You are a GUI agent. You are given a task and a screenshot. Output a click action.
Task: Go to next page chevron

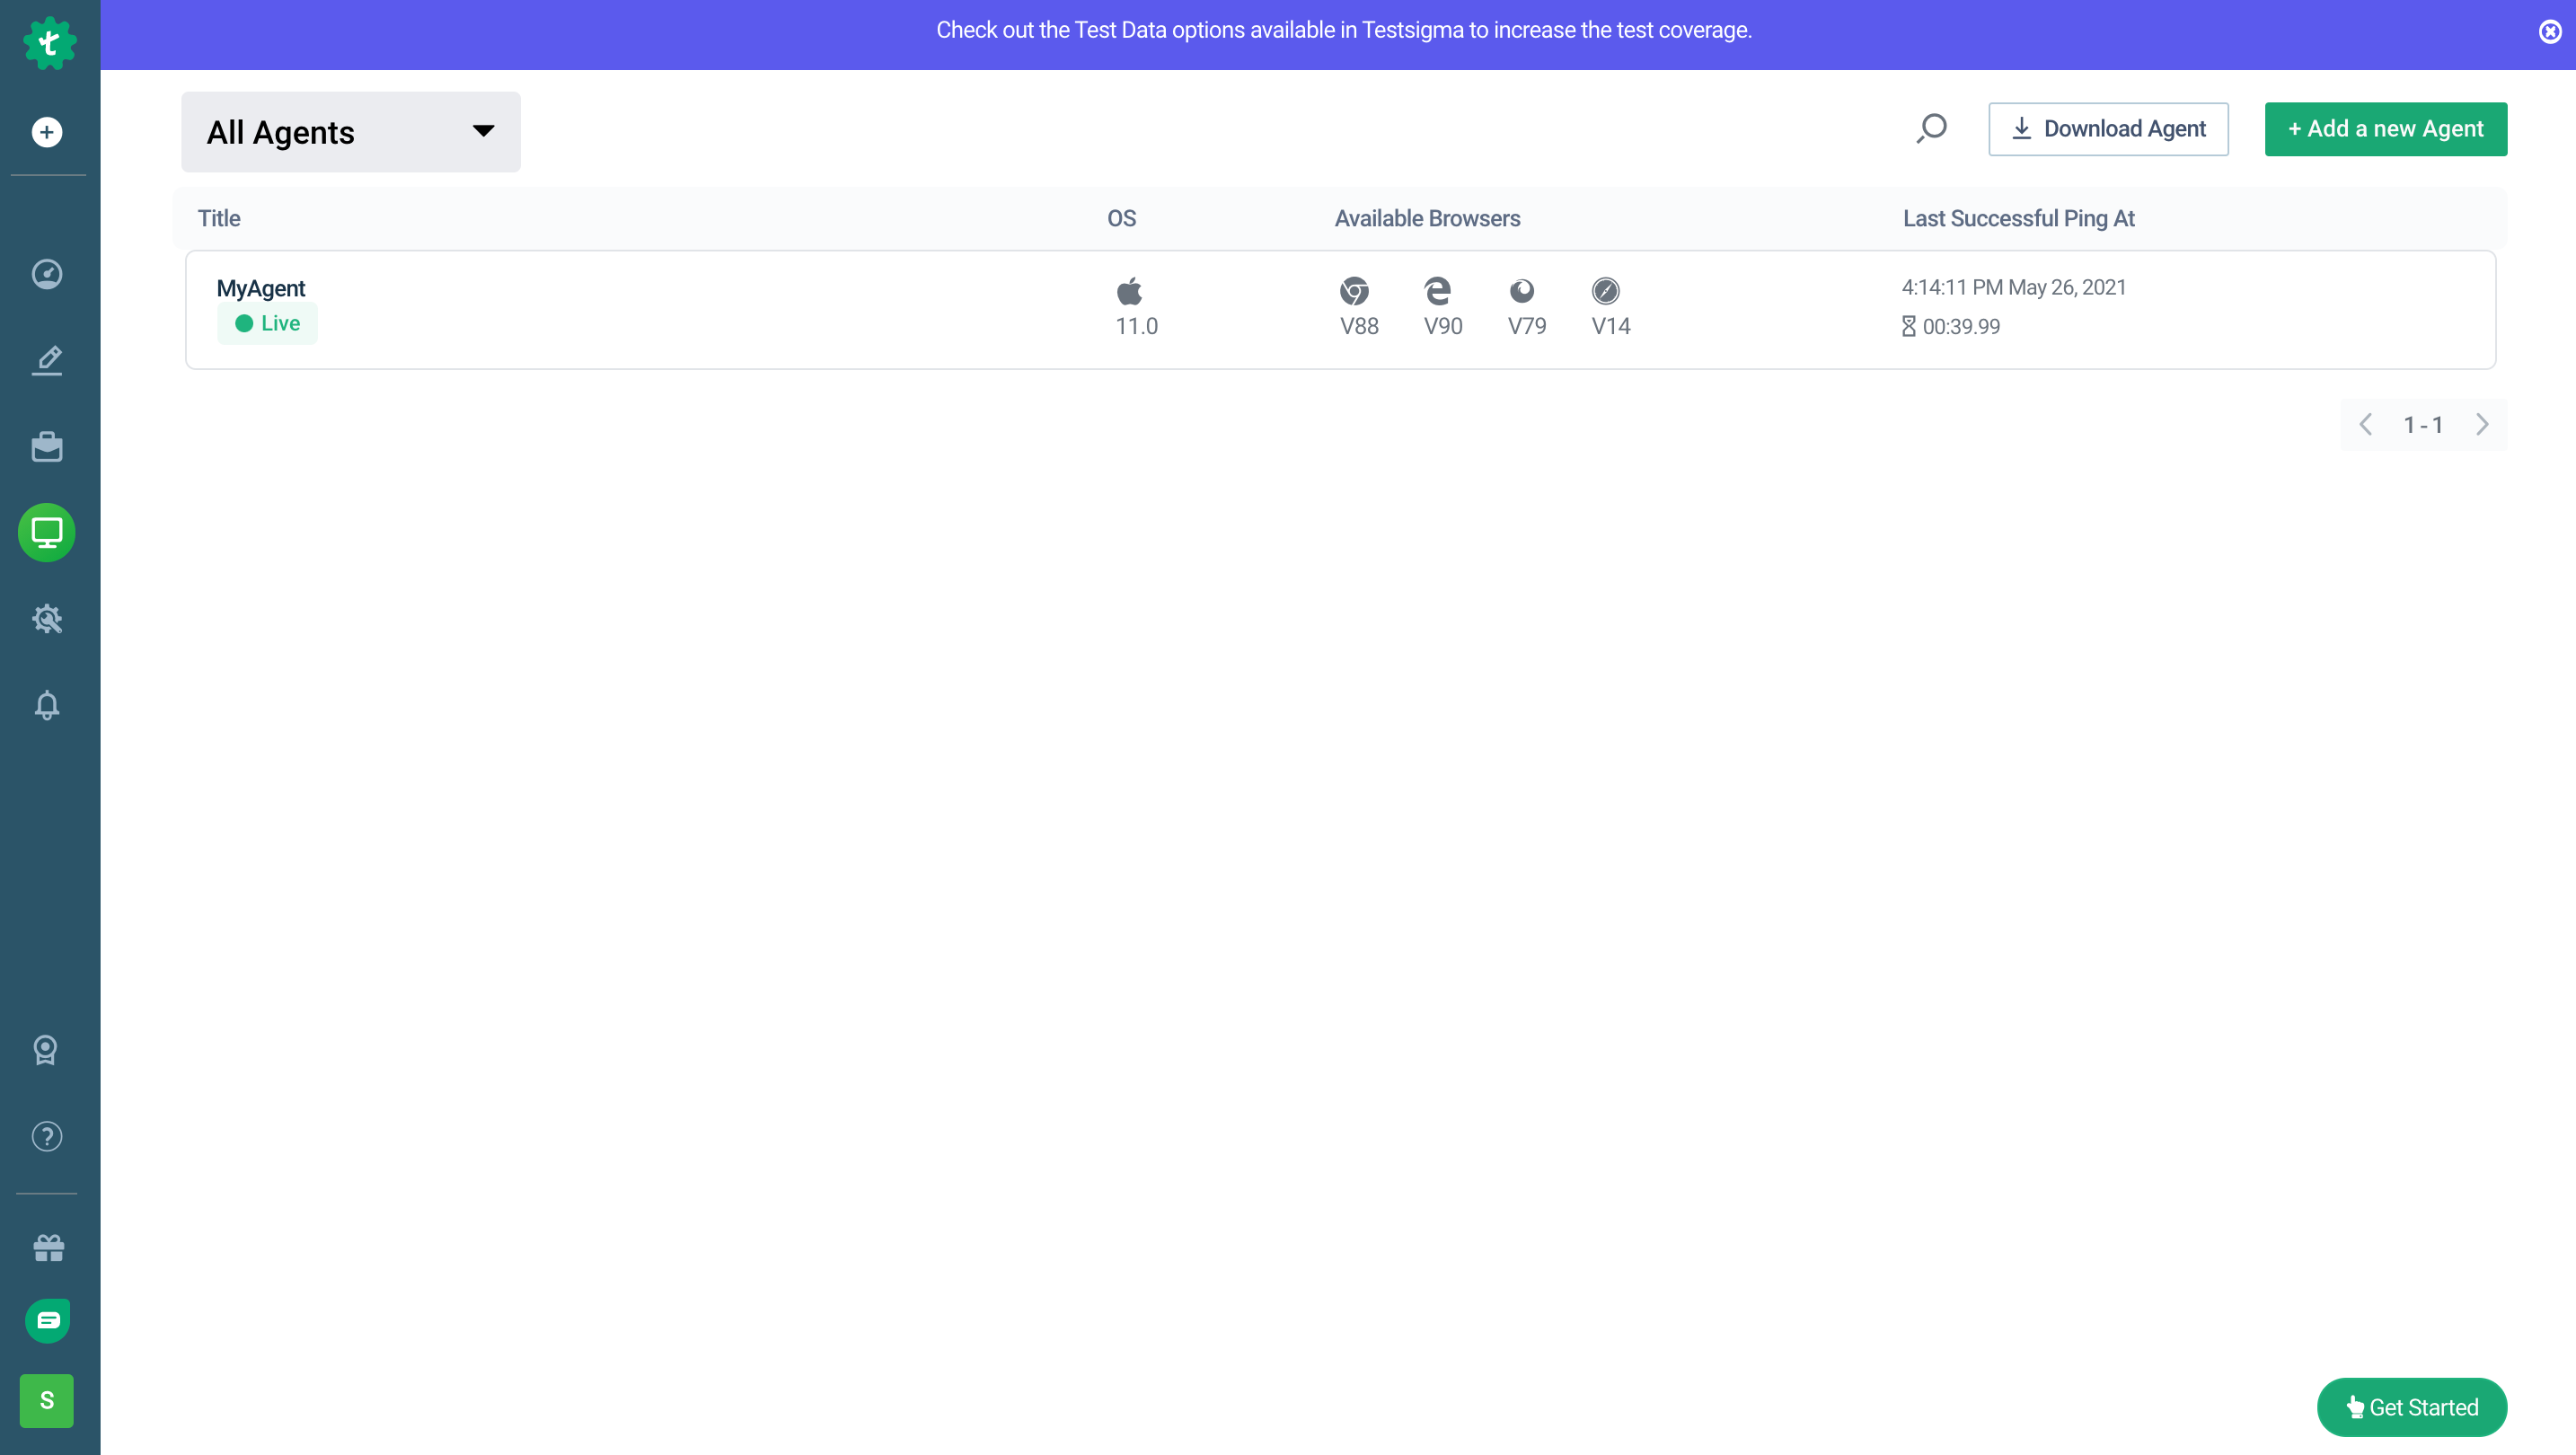coord(2482,425)
